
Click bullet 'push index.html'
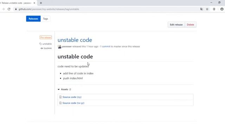[73, 78]
